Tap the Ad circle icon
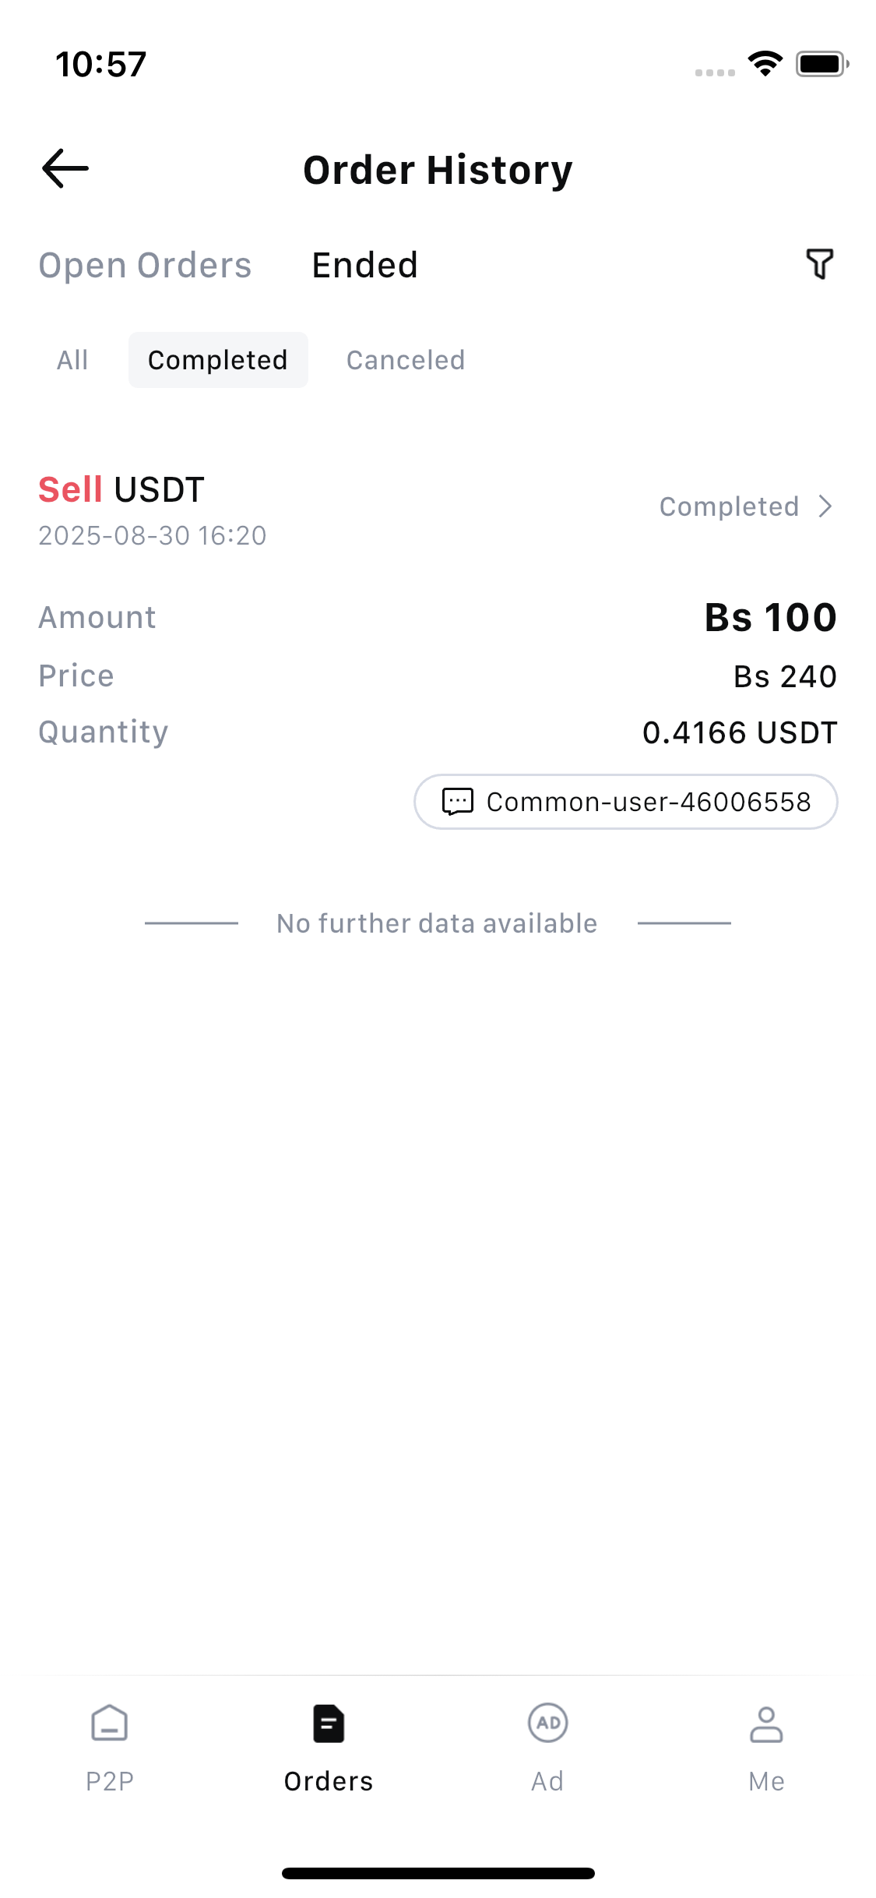 point(547,1723)
